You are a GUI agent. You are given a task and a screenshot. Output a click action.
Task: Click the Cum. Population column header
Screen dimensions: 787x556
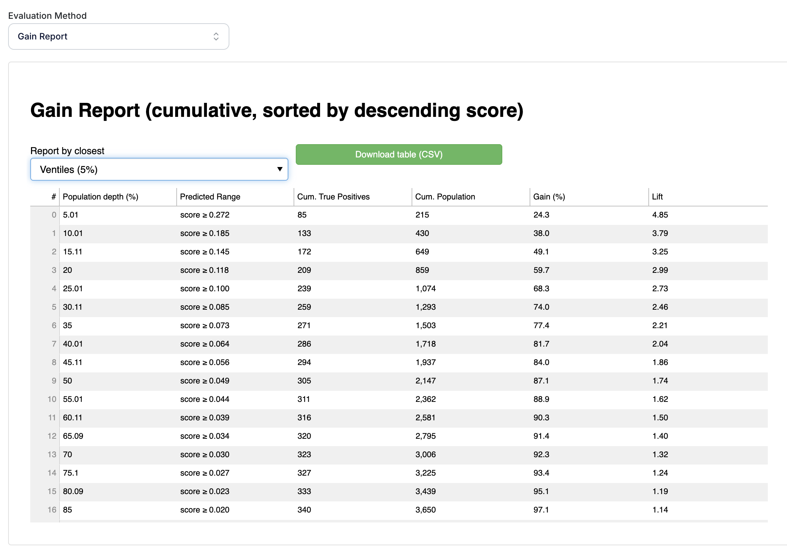point(445,197)
